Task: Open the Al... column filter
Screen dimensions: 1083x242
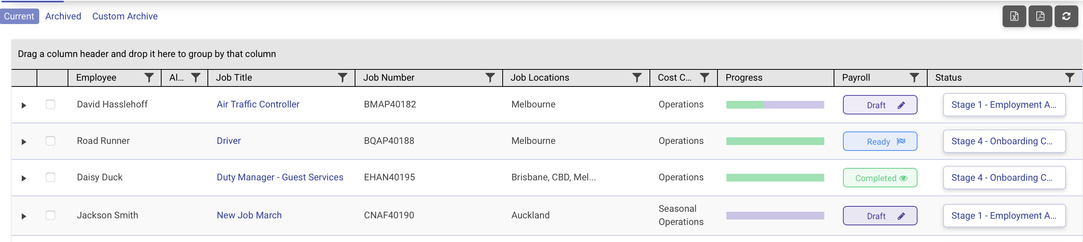Action: [195, 78]
